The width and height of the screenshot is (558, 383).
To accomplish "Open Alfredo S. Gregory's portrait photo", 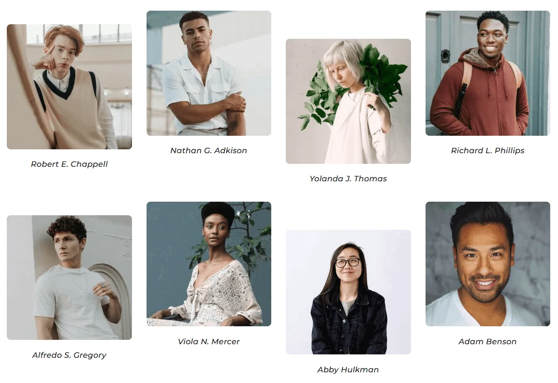I will [x=69, y=277].
